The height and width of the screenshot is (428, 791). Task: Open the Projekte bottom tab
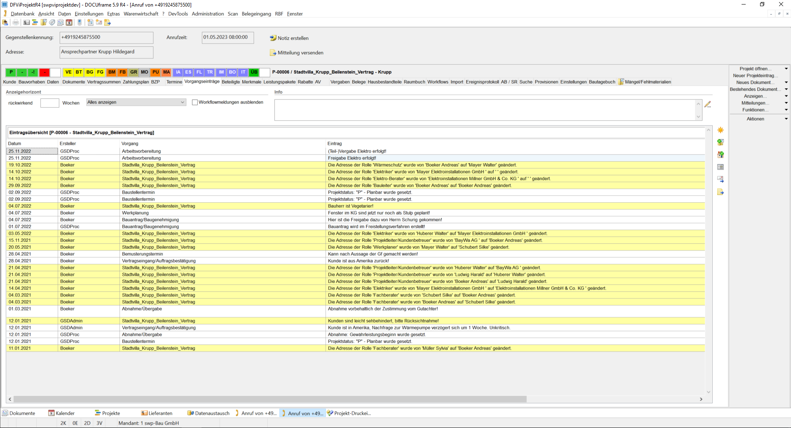(x=108, y=413)
